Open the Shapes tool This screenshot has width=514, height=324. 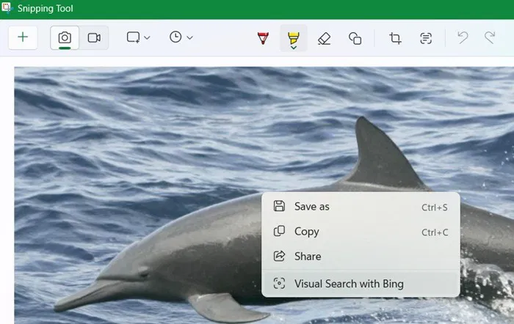click(355, 38)
